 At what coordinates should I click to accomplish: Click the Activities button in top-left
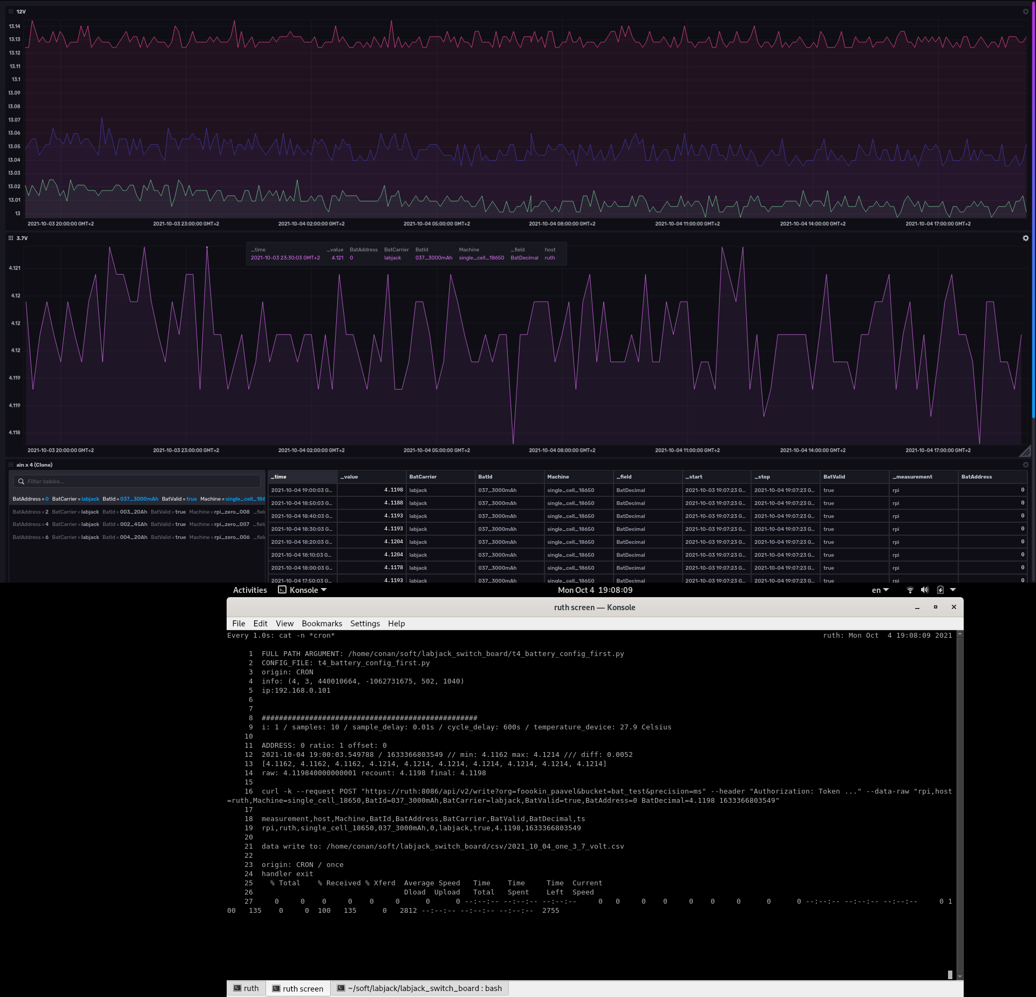point(249,589)
